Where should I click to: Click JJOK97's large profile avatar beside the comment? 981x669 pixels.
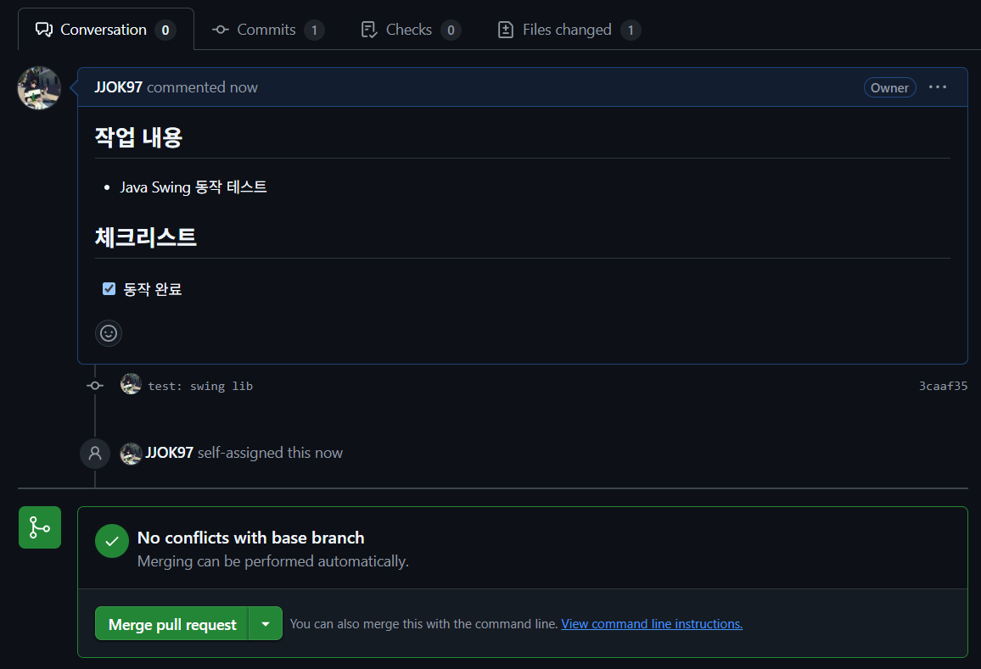[x=39, y=88]
